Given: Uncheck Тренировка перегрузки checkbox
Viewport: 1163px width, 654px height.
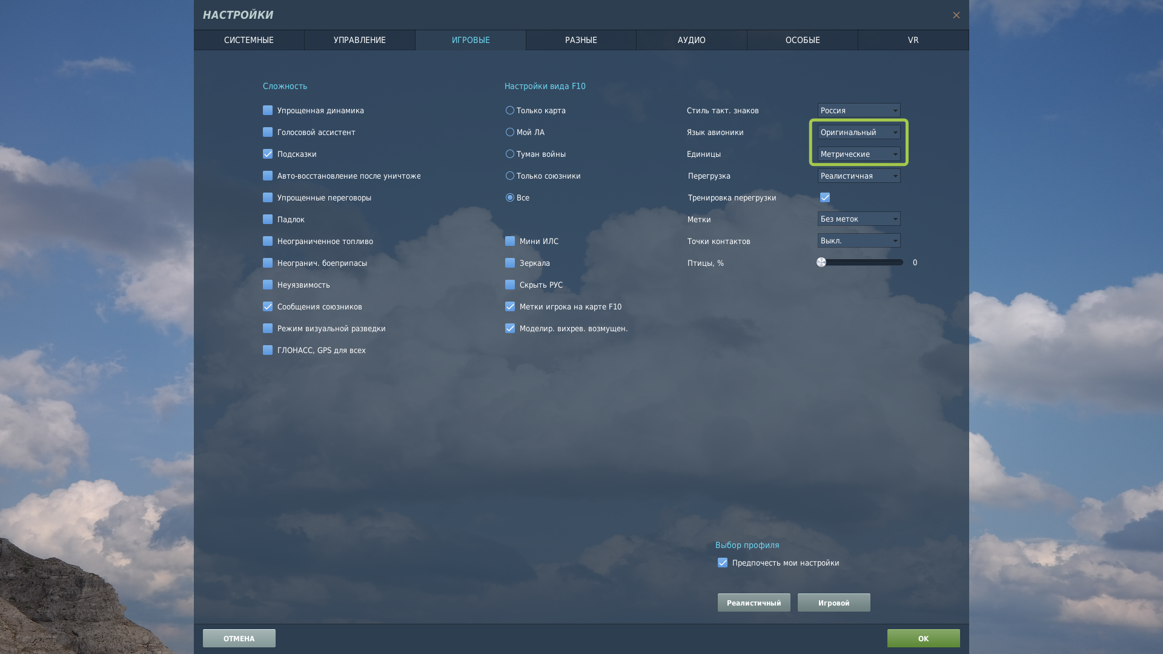Looking at the screenshot, I should 825,197.
